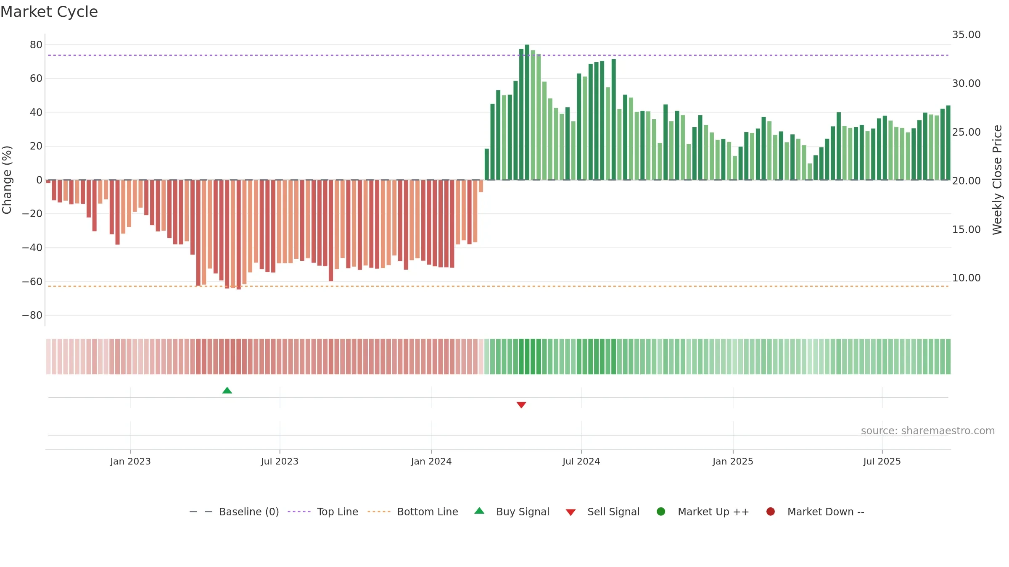Click the Jan 2024 axis label

pyautogui.click(x=431, y=461)
